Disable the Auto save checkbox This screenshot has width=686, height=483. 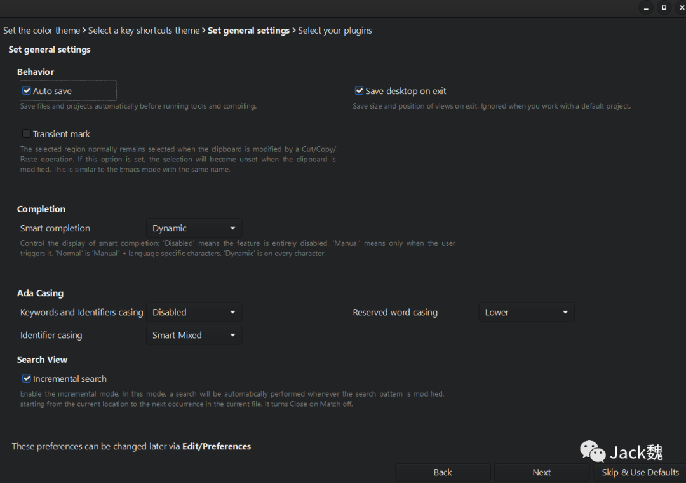coord(27,91)
